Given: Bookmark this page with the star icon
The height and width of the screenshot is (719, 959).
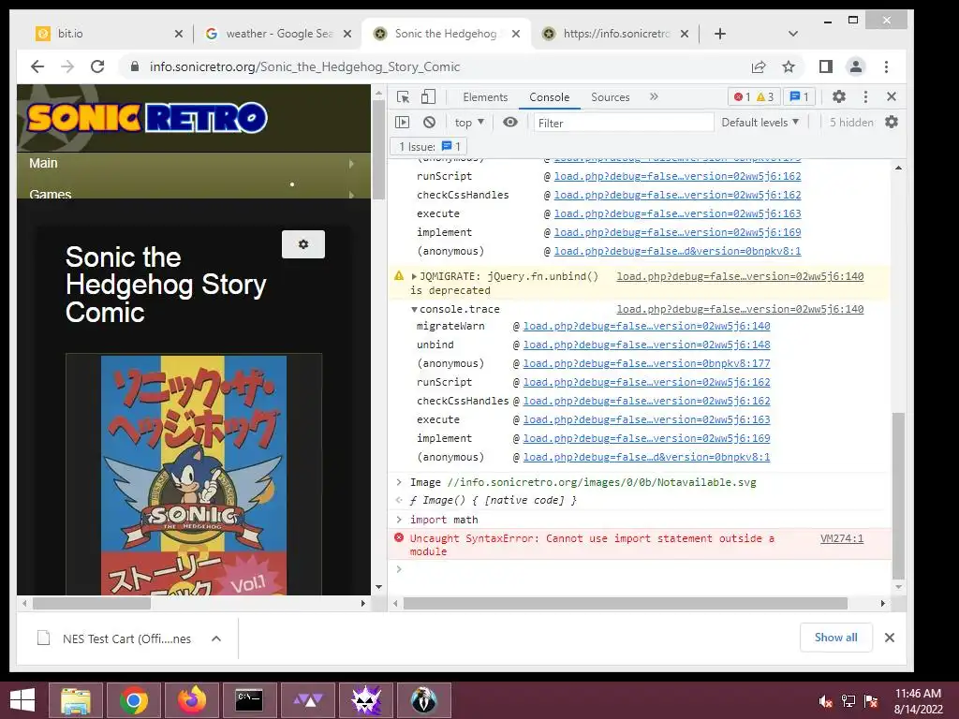Looking at the screenshot, I should coord(789,66).
